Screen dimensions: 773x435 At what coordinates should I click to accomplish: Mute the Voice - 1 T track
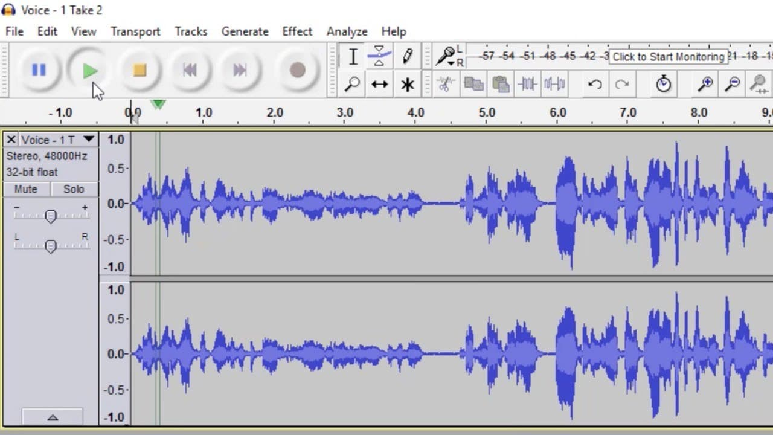26,189
